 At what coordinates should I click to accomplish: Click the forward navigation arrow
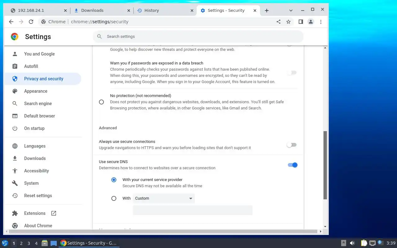click(21, 22)
